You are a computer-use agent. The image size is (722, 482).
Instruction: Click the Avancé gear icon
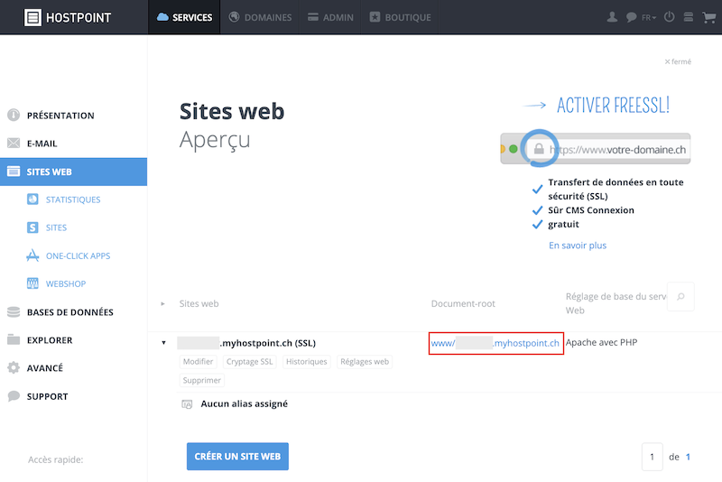tap(14, 368)
